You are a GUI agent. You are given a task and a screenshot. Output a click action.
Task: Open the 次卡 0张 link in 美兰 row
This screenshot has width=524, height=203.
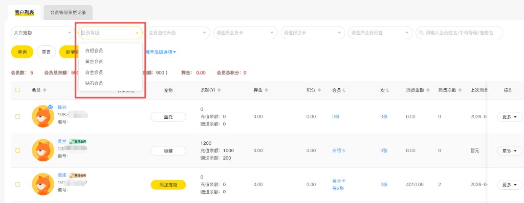[384, 150]
